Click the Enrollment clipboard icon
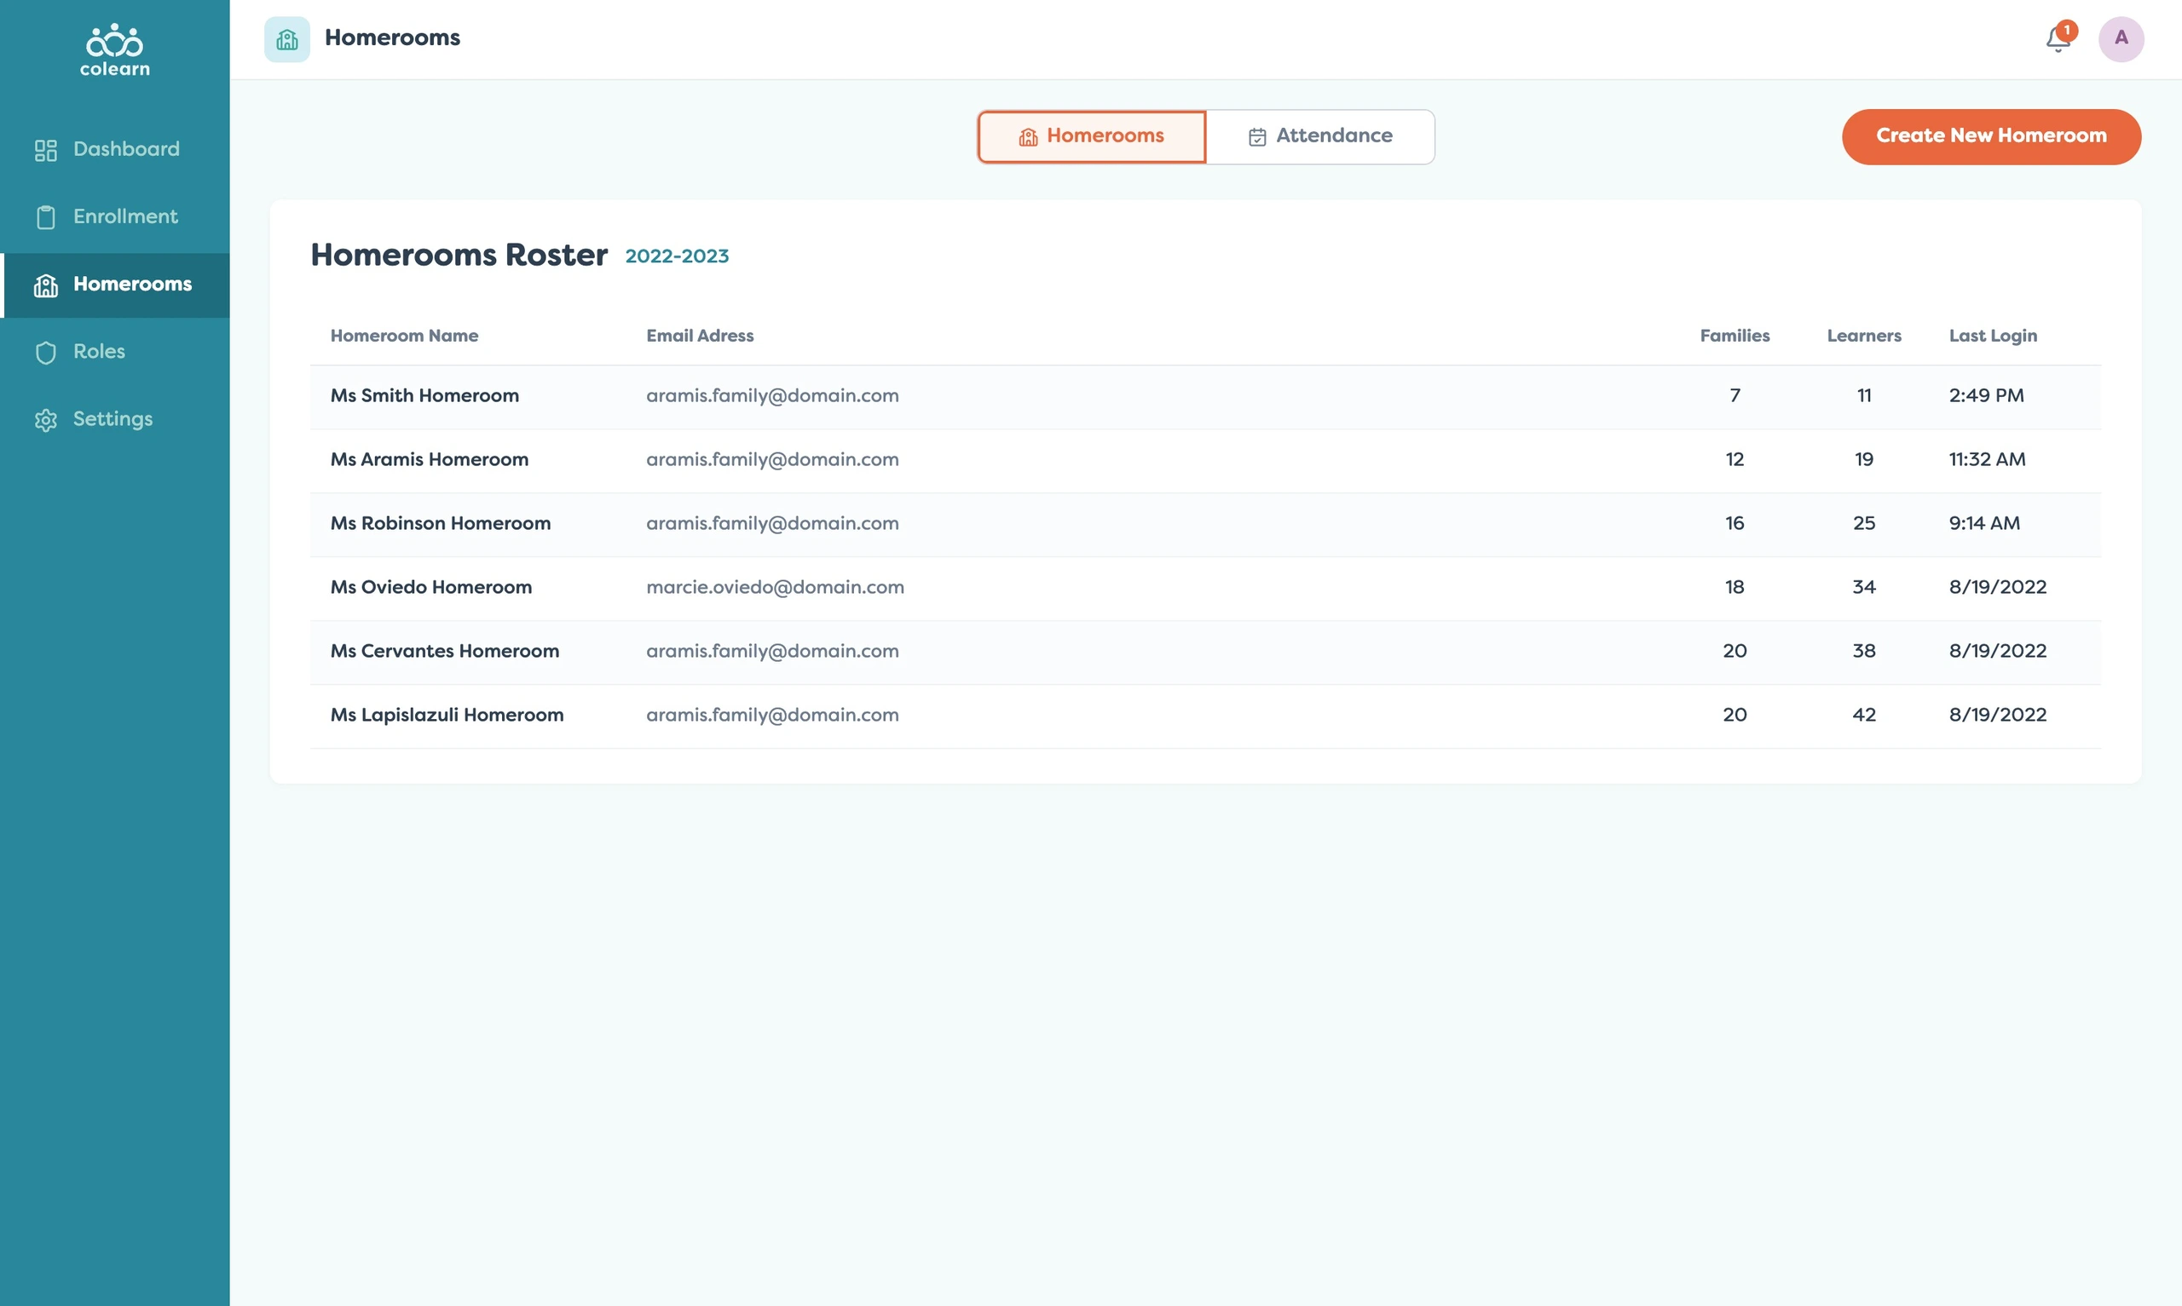The width and height of the screenshot is (2182, 1306). (x=46, y=217)
